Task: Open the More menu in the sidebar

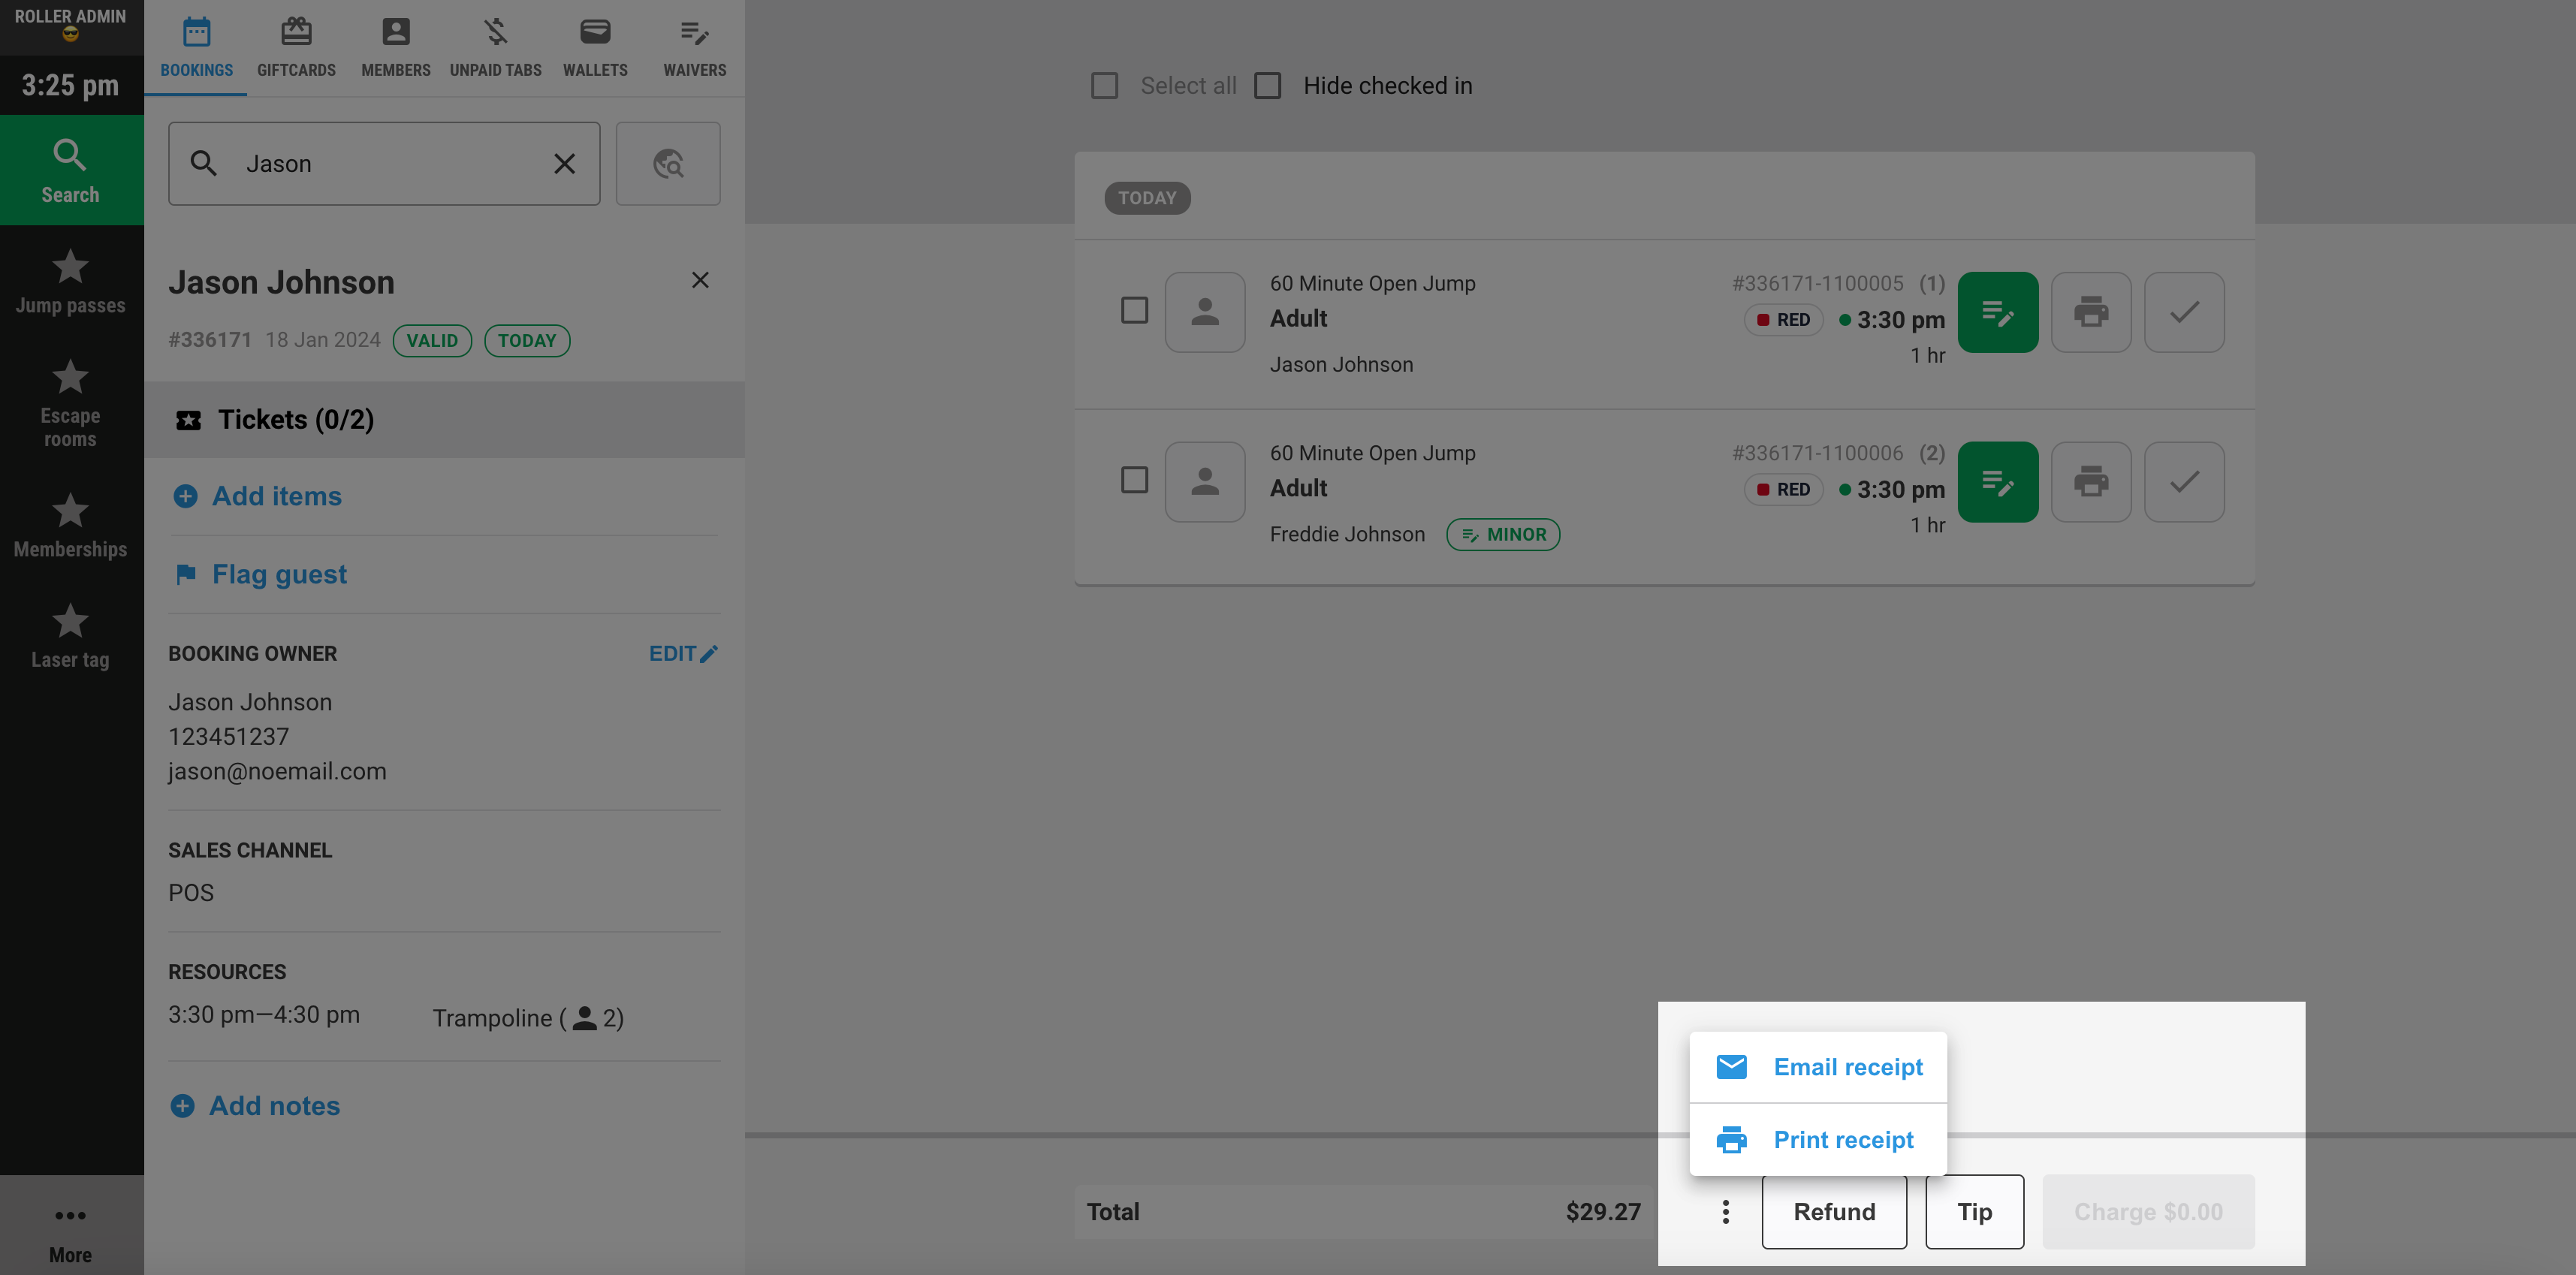Action: 70,1232
